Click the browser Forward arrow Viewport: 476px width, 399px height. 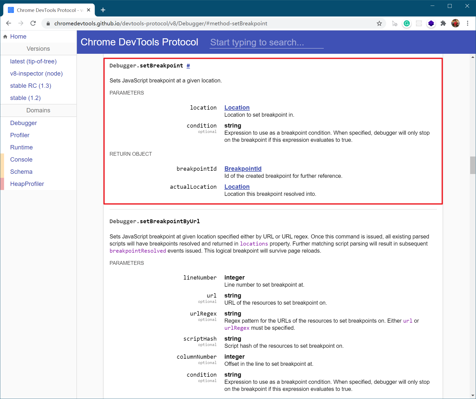(21, 23)
